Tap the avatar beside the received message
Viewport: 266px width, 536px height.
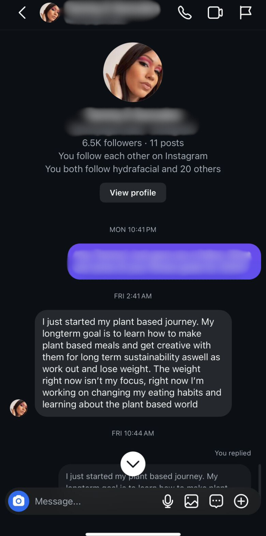[x=19, y=408]
